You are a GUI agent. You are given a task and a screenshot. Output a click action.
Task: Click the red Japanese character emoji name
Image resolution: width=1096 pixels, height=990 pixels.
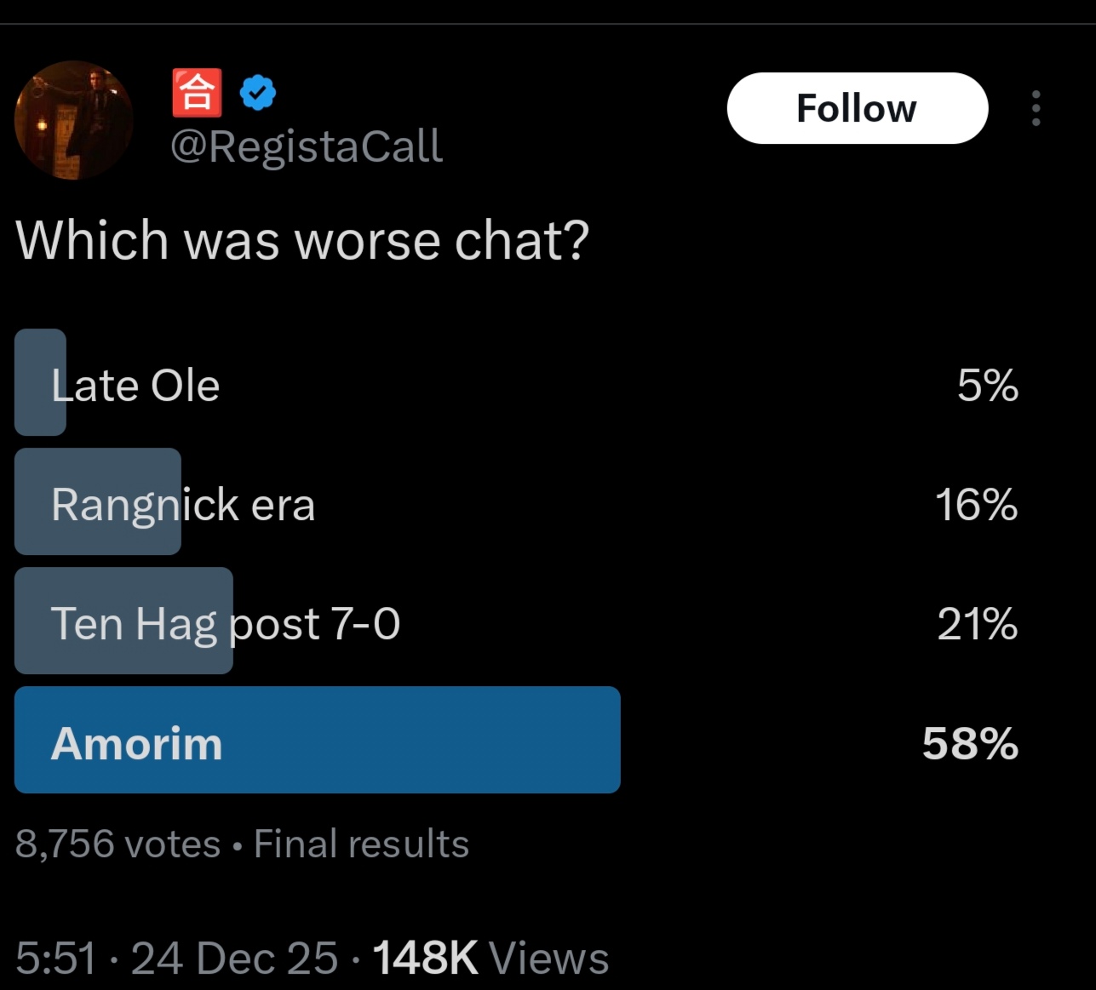(x=197, y=93)
